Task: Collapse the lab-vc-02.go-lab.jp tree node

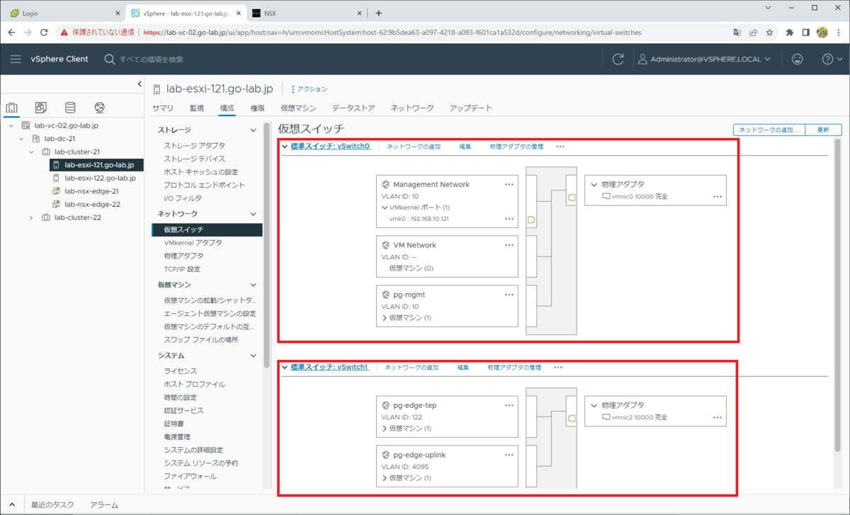Action: 11,125
